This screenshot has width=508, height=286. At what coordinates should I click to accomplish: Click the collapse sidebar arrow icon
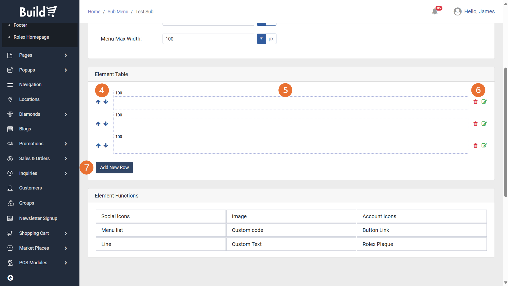pyautogui.click(x=10, y=278)
